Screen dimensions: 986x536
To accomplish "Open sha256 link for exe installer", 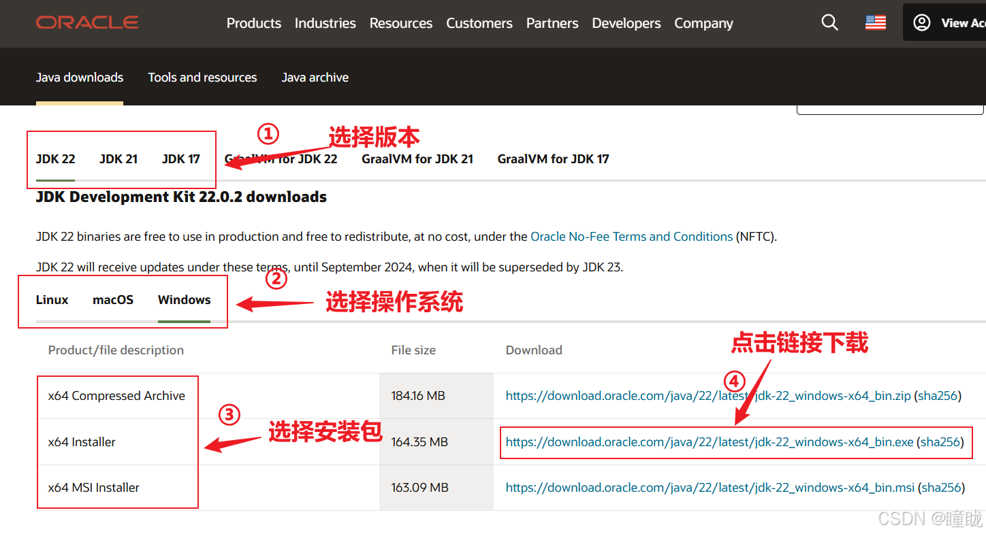I will (x=940, y=442).
